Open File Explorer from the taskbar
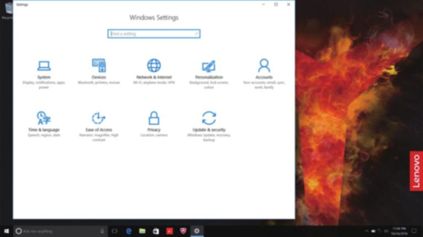Screen dimensions: 423x237 (142, 231)
